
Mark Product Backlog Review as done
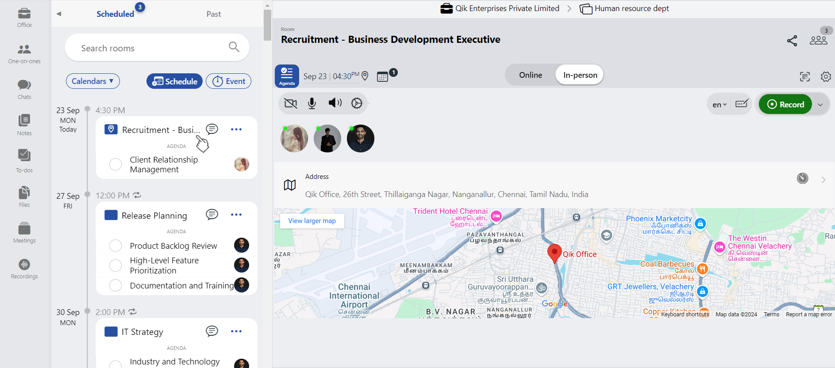coord(115,246)
